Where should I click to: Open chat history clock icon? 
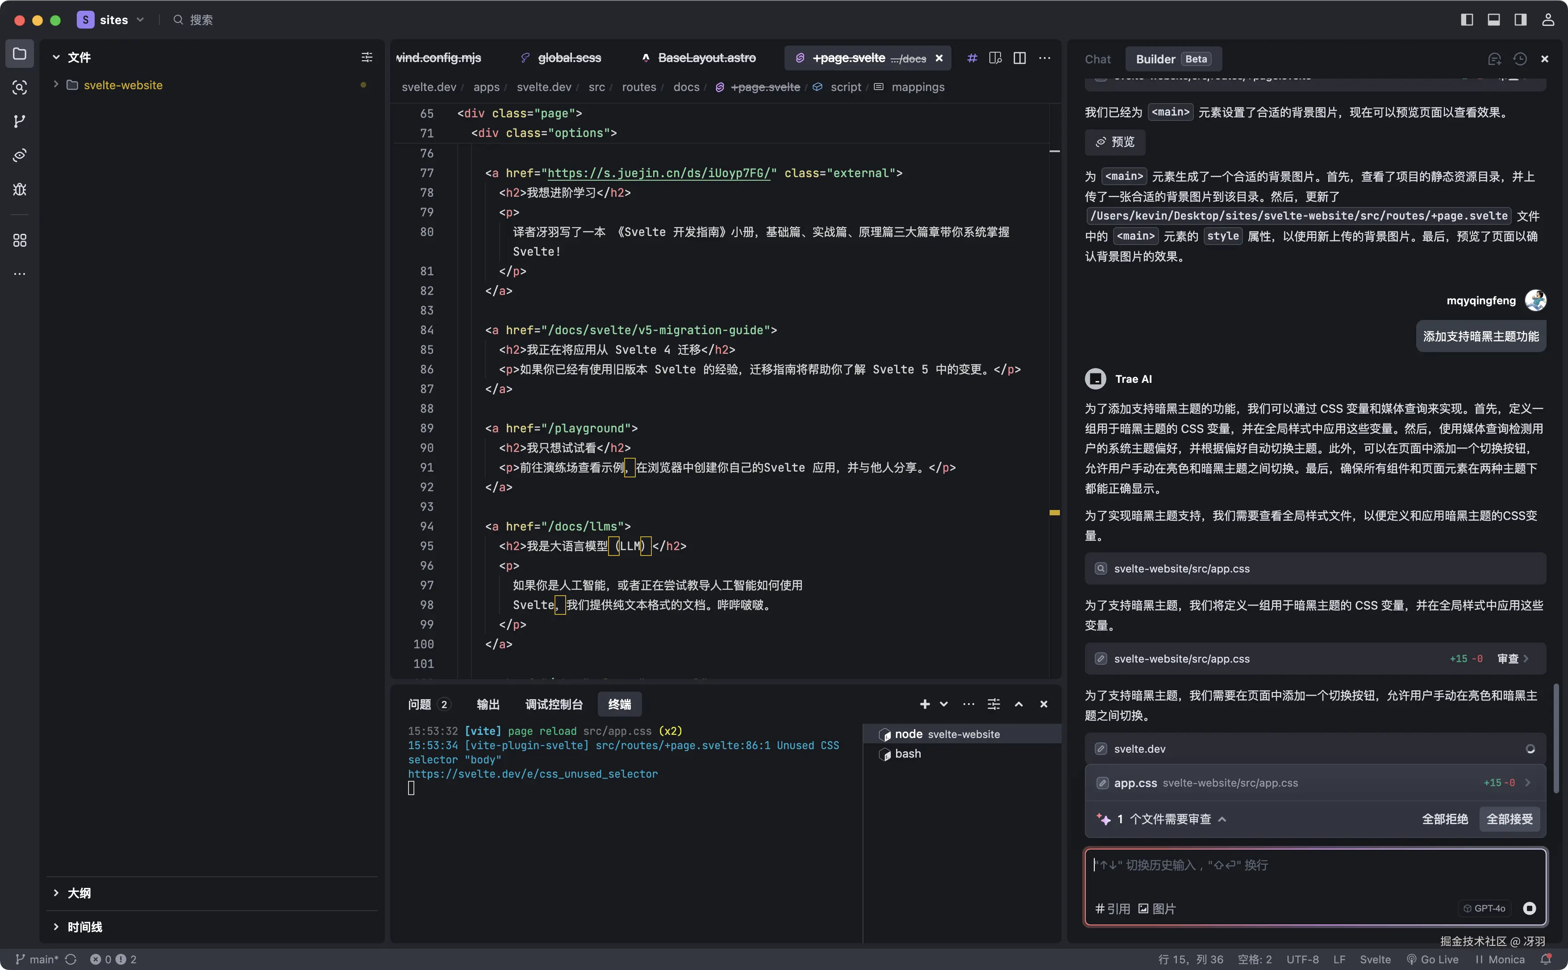pyautogui.click(x=1520, y=59)
